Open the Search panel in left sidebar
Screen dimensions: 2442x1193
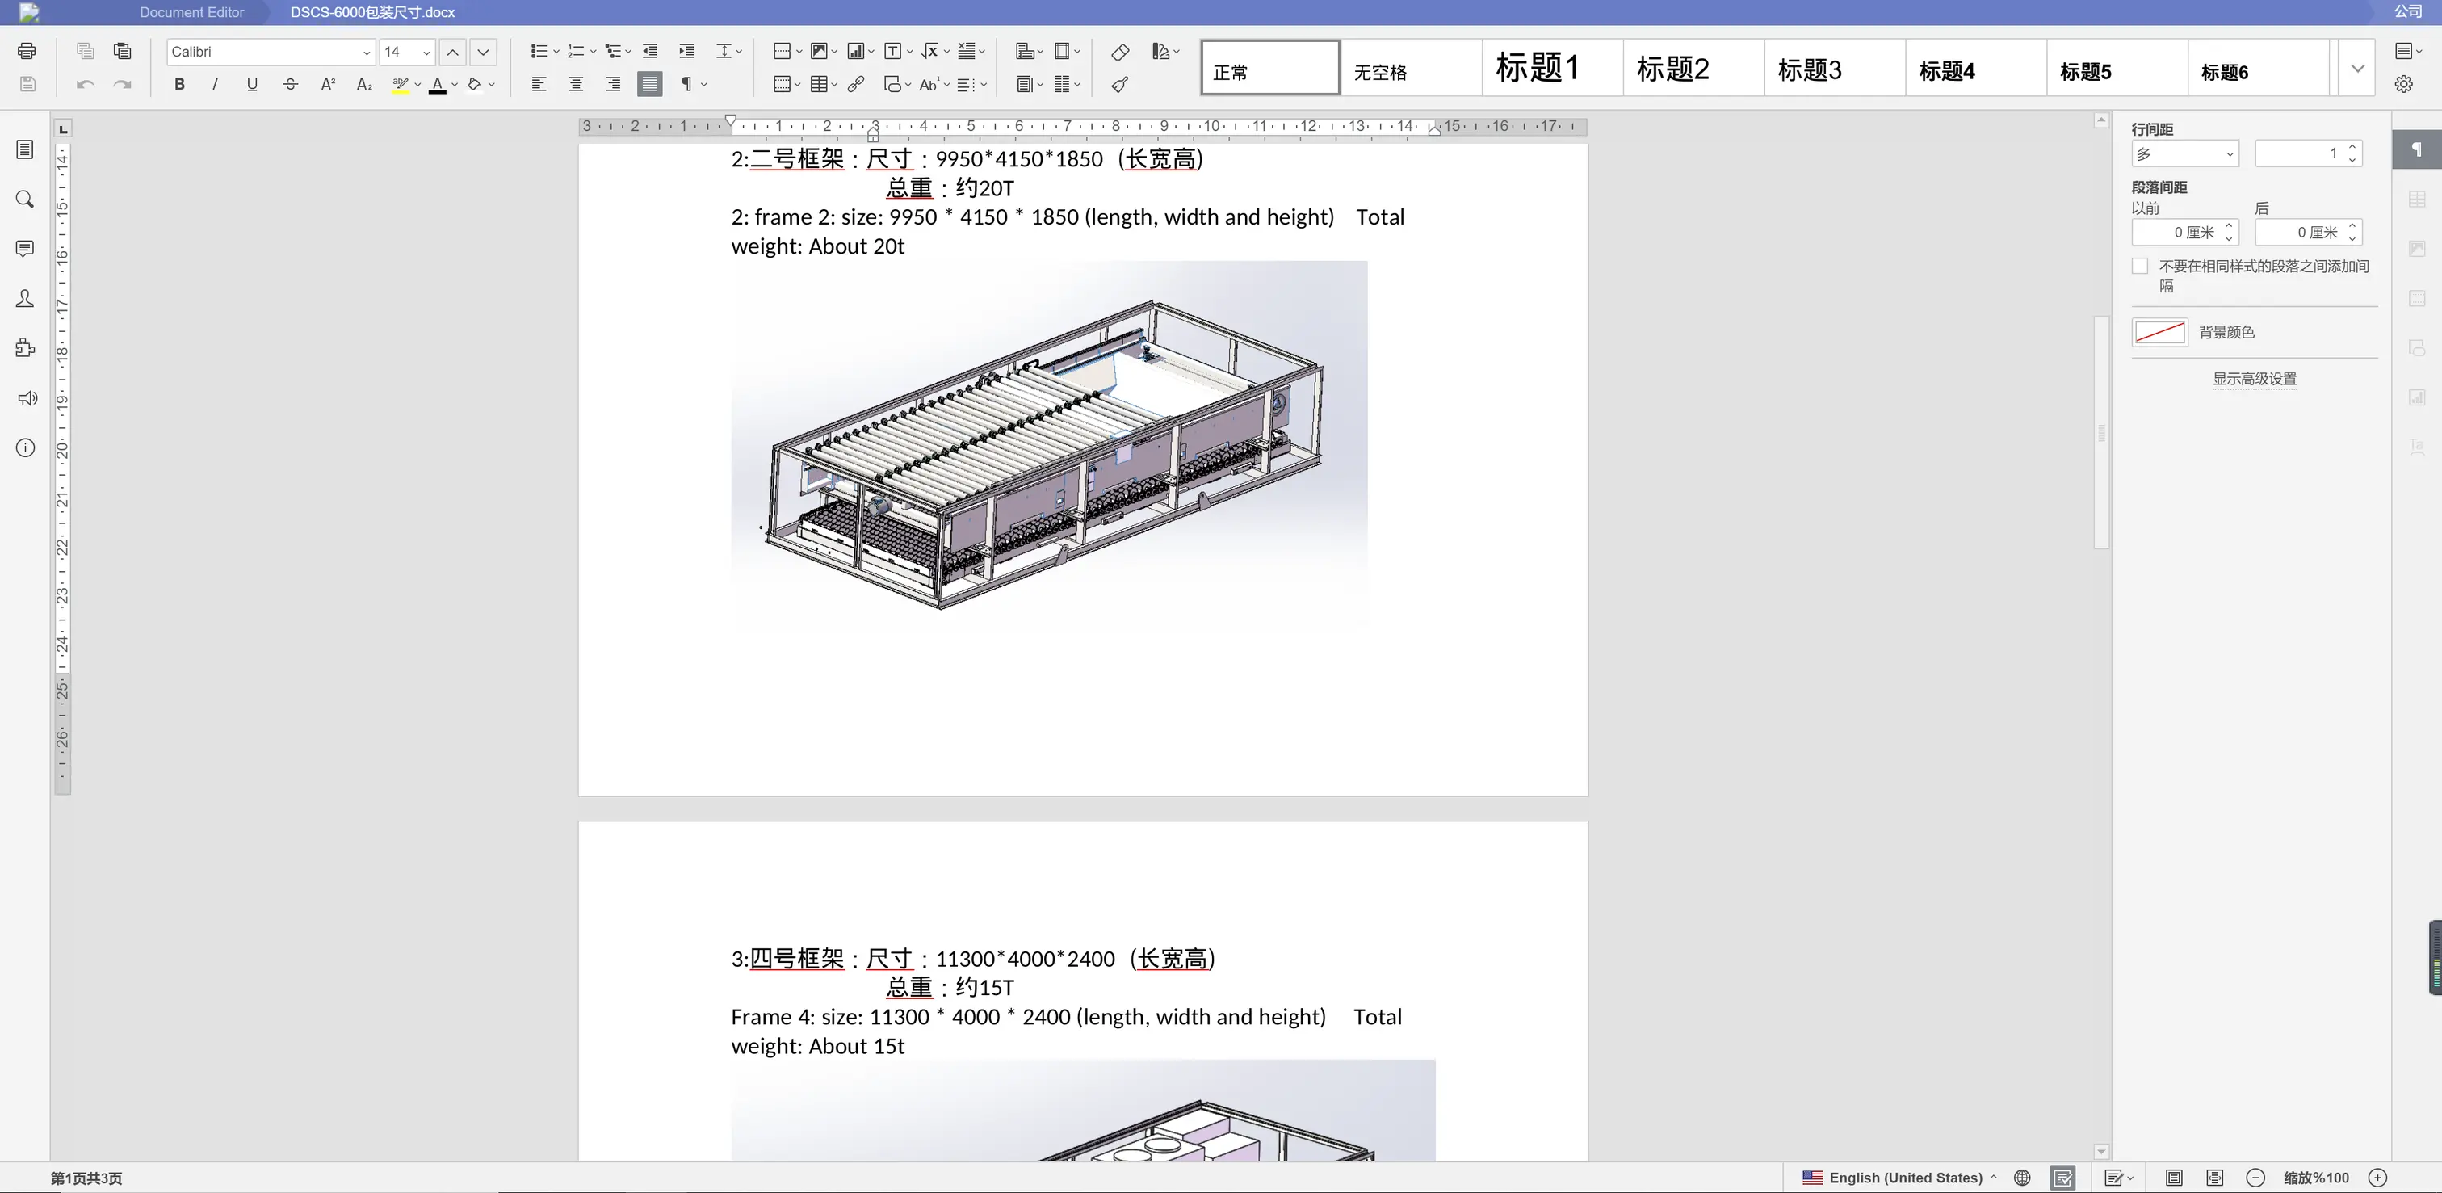coord(26,200)
